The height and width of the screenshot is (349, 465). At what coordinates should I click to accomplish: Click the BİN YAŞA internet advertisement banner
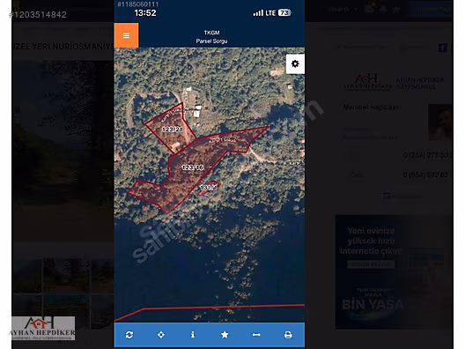(x=394, y=271)
